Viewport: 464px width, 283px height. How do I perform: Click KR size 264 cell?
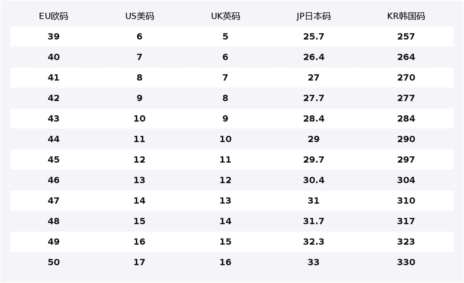tap(406, 57)
